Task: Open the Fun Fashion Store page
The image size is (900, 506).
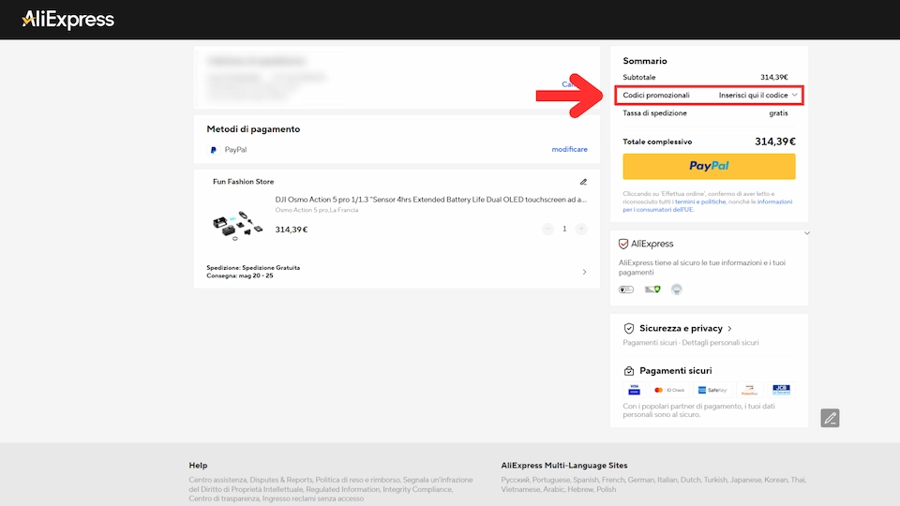Action: click(244, 182)
